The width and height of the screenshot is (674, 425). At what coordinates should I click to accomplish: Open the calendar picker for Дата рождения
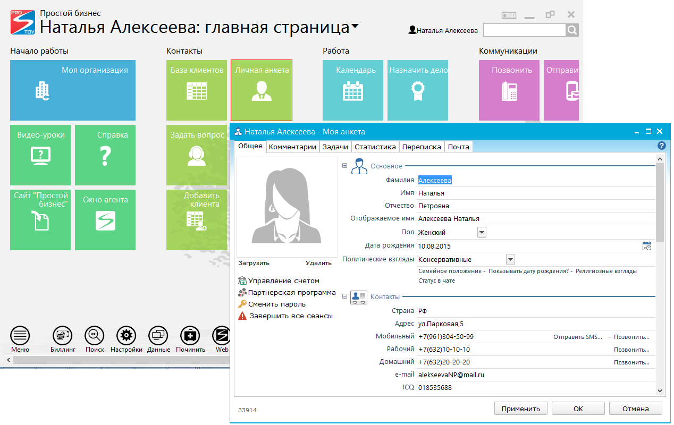click(646, 246)
